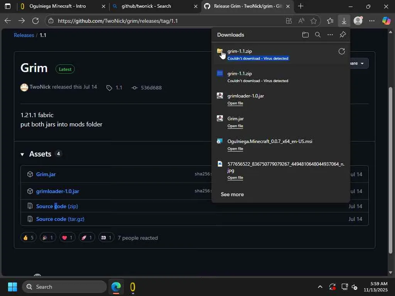View site information via the lock icon

pyautogui.click(x=51, y=21)
